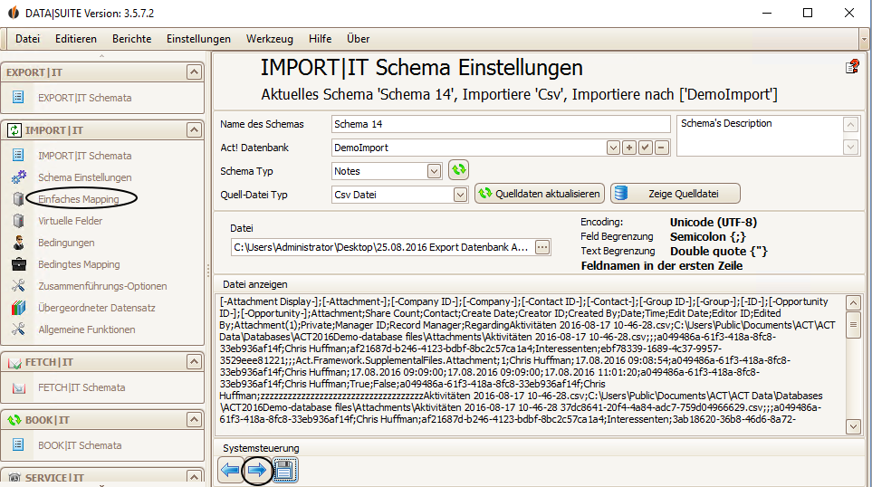Open the Einstellungen menu
Viewport: 872px width, 487px height.
[198, 39]
